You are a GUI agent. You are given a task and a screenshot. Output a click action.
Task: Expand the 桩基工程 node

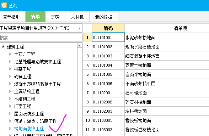pos(10,69)
